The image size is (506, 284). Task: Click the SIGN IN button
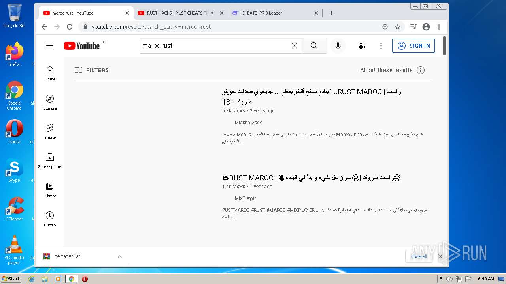(413, 46)
